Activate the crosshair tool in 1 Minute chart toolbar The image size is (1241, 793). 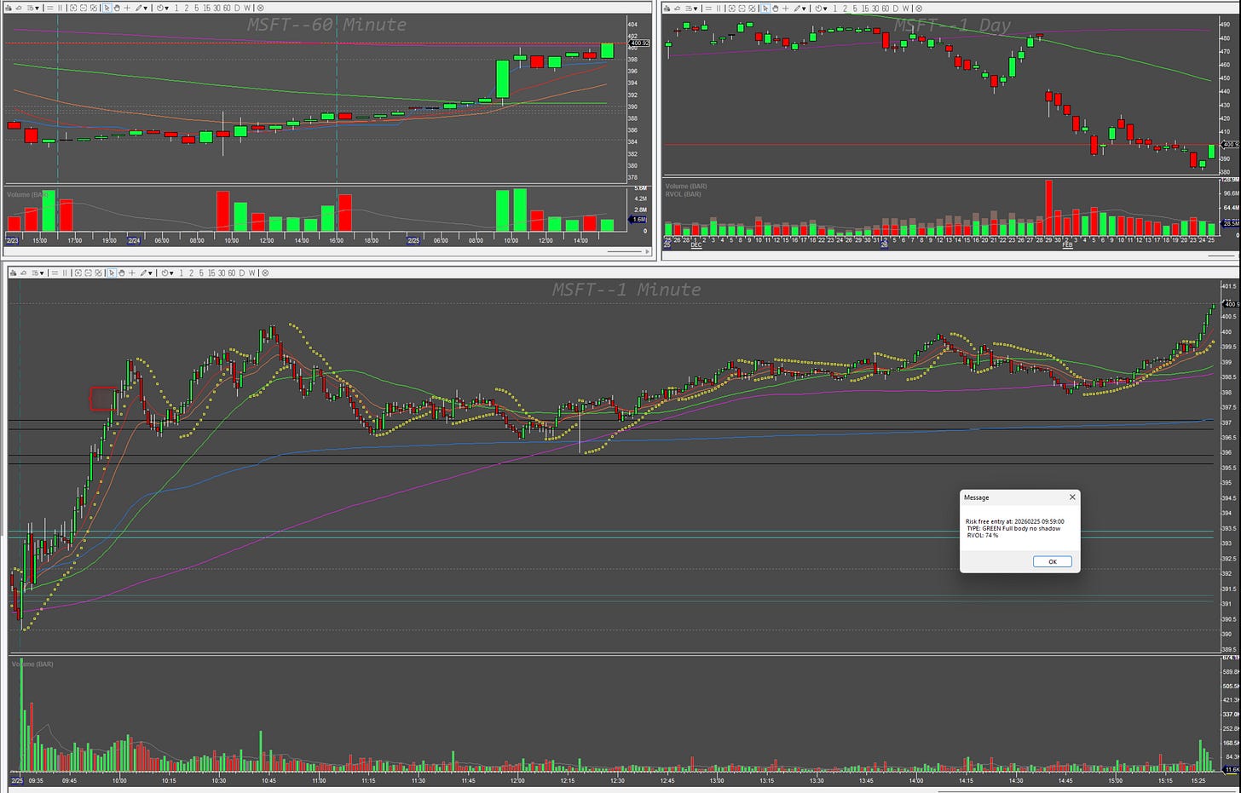pos(132,273)
